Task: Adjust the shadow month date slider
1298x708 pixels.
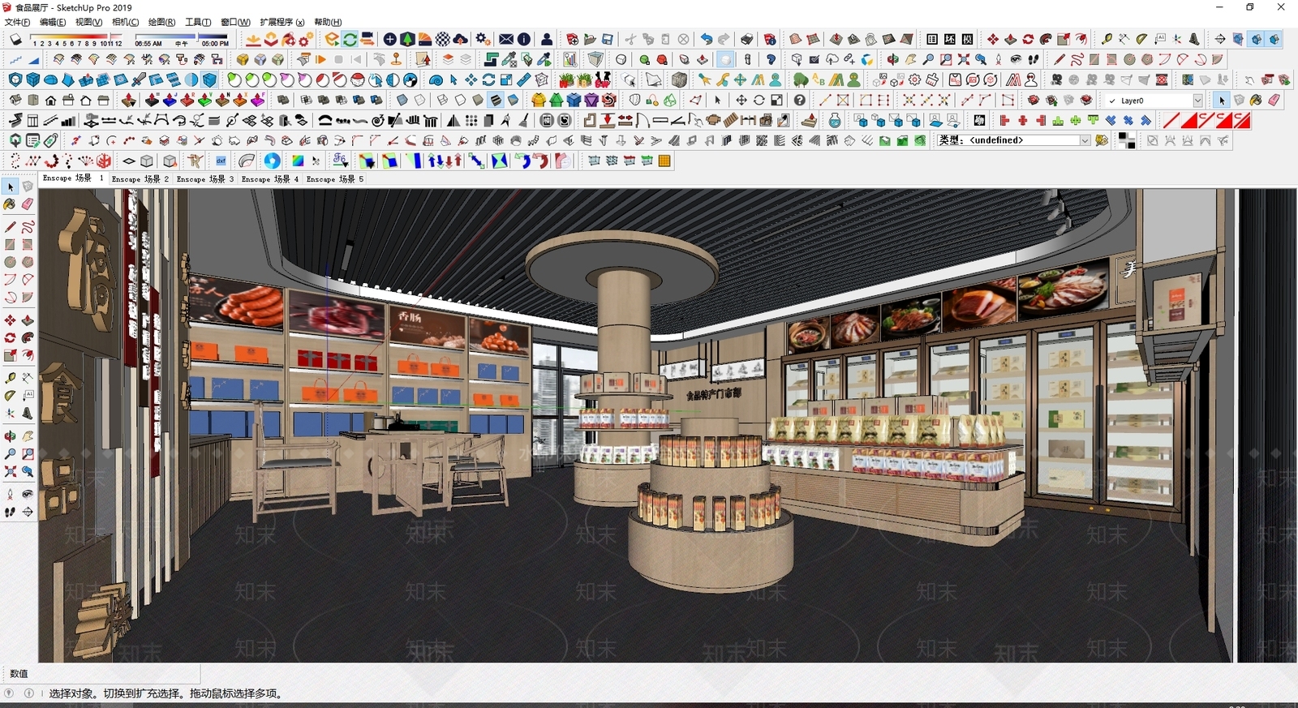Action: [76, 36]
